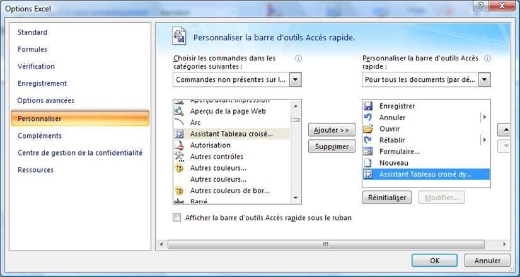Viewport: 520px width, 277px height.
Task: Click the Formulaire... icon
Action: pos(368,152)
